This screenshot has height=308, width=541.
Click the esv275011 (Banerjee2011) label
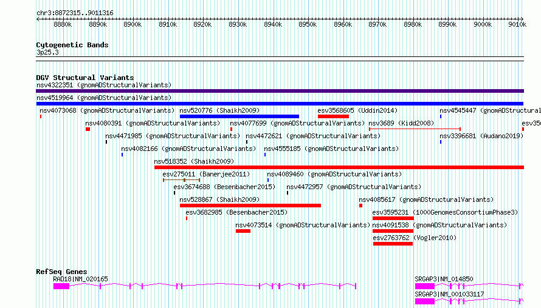[x=206, y=174]
